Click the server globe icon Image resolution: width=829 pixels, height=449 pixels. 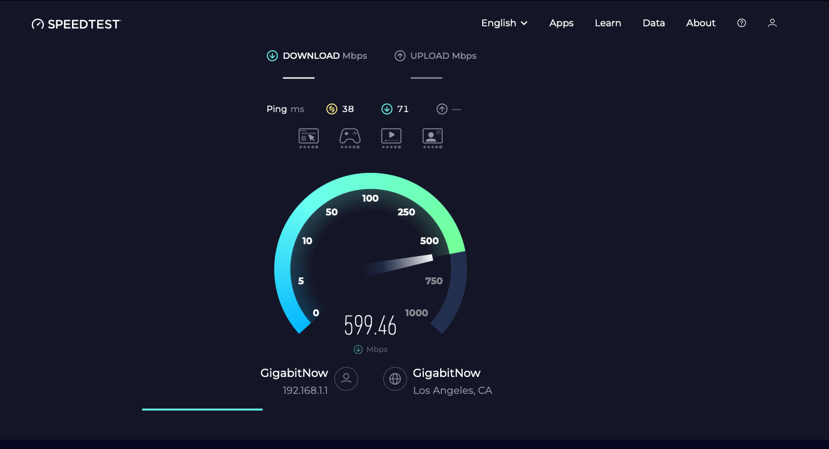pyautogui.click(x=395, y=379)
